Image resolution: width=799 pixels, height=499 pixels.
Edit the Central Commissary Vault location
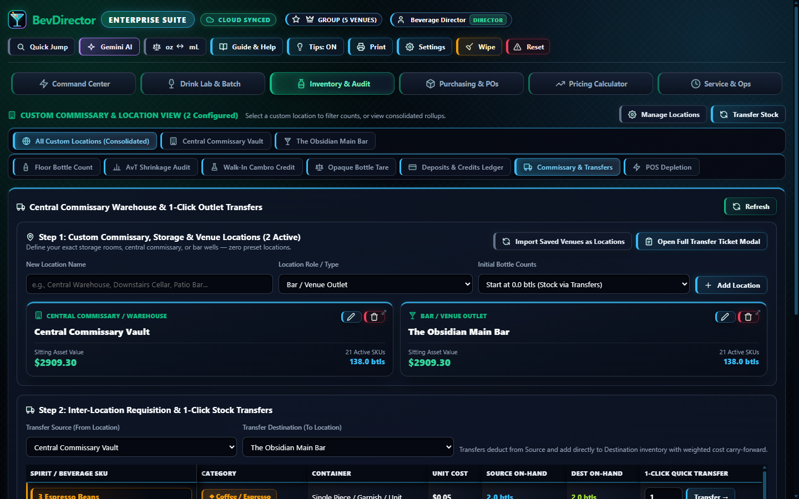pyautogui.click(x=351, y=317)
